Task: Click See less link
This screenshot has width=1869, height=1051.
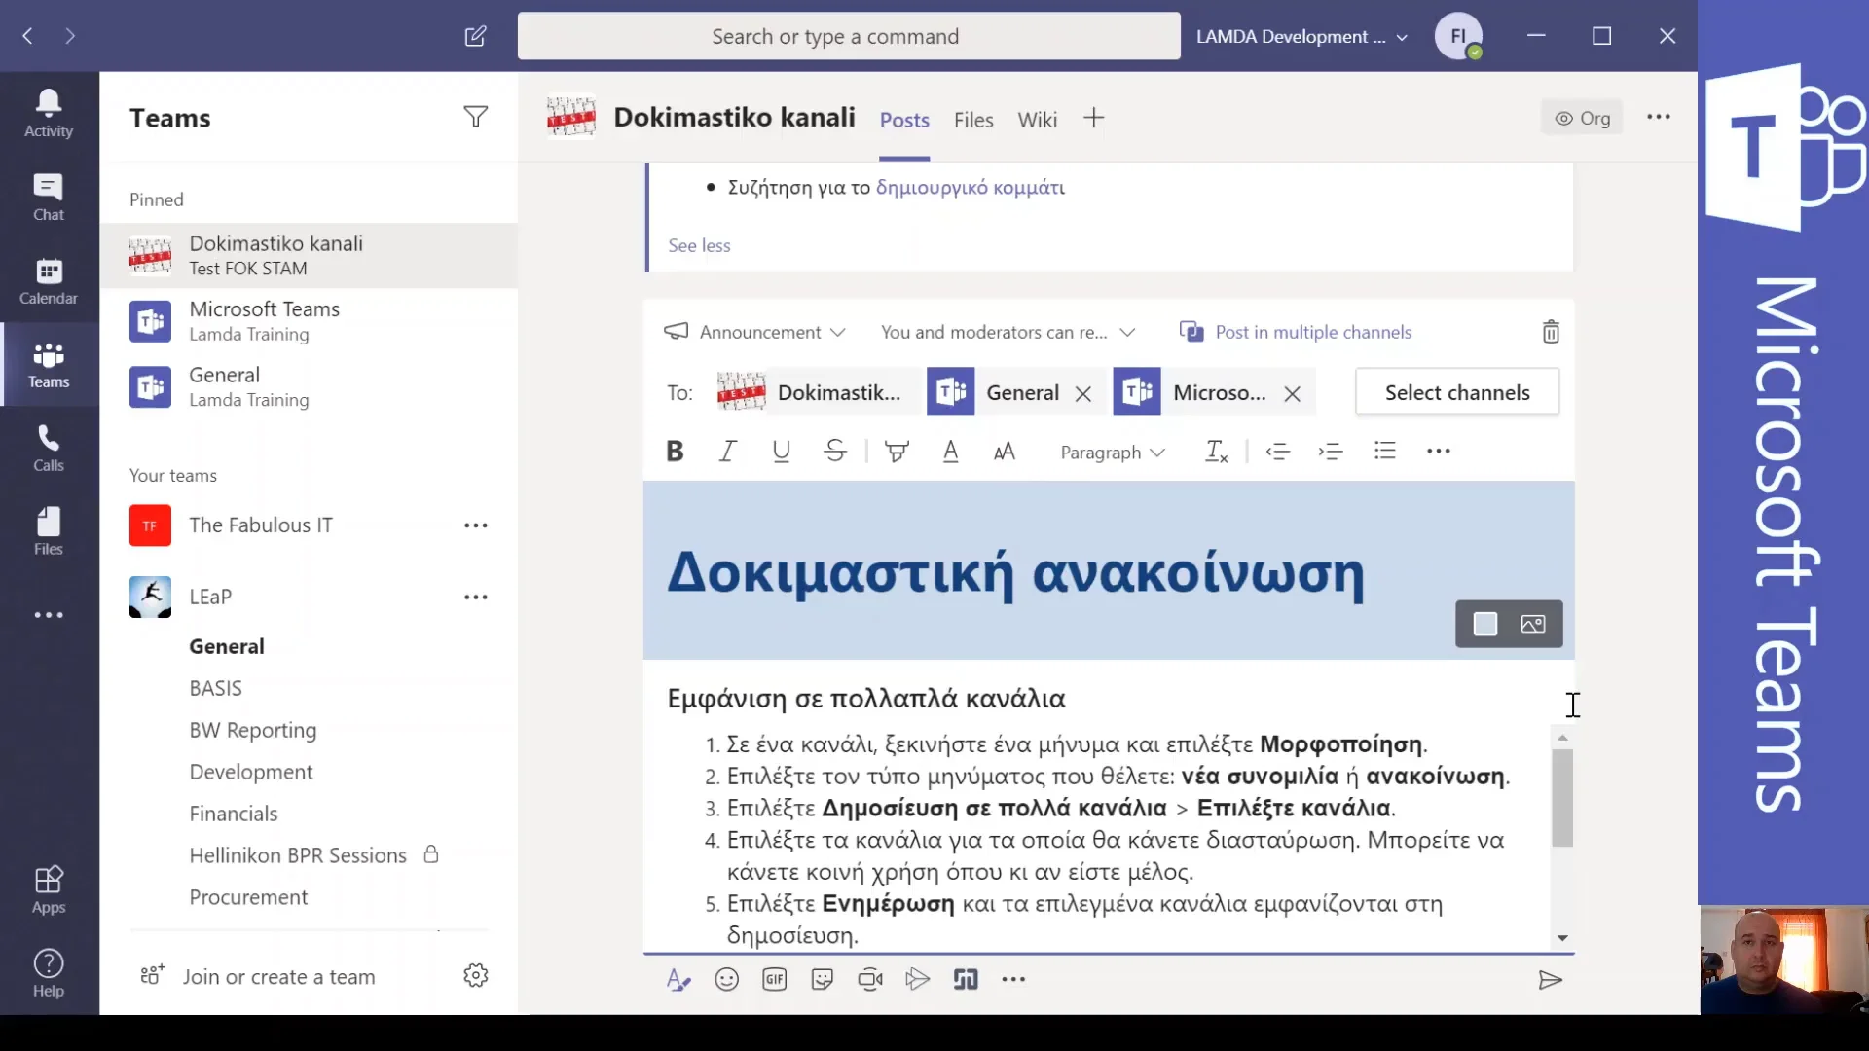Action: (699, 246)
